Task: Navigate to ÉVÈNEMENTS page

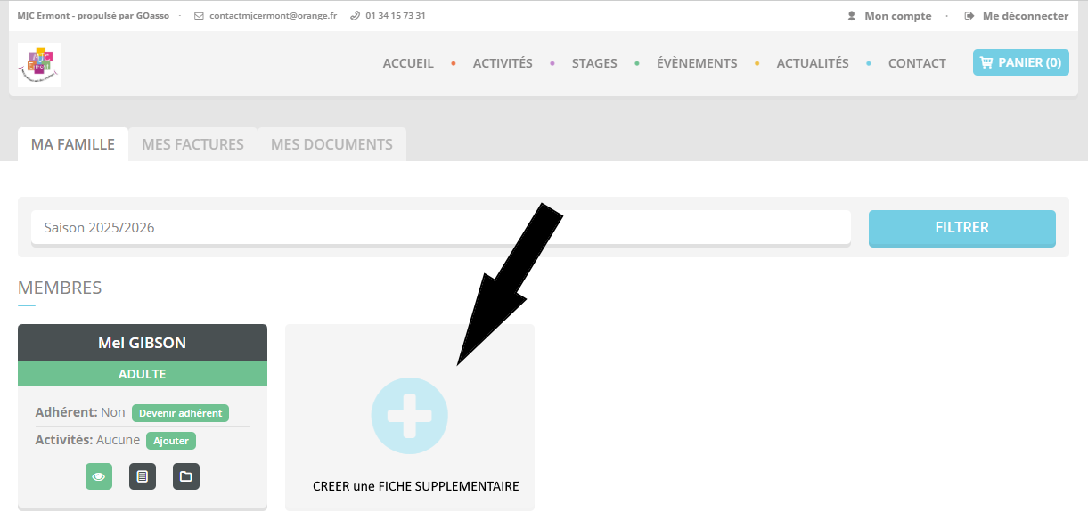Action: (x=697, y=63)
